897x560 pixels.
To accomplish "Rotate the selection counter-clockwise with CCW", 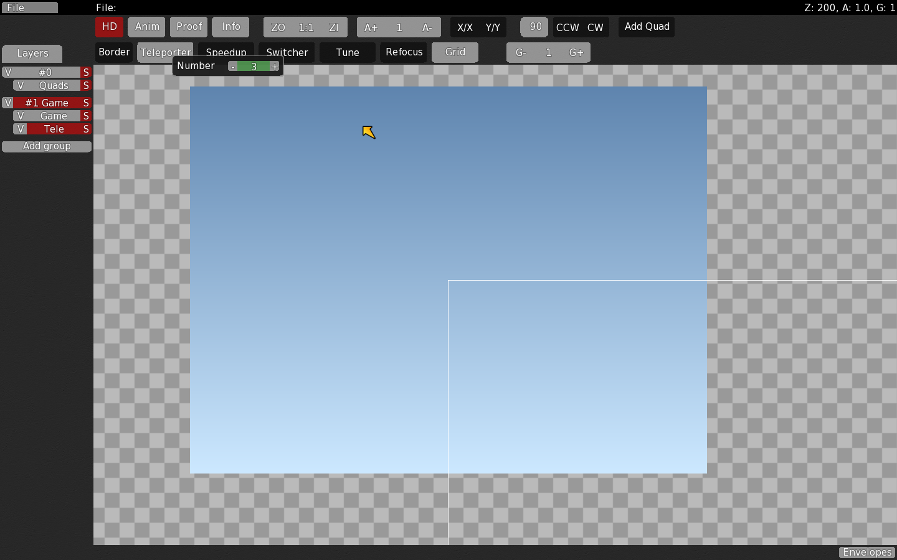I will 567,27.
